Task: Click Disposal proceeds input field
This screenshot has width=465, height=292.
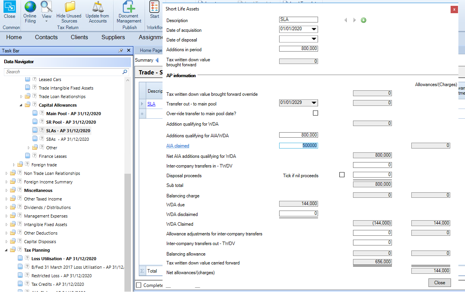Action: coord(372,175)
